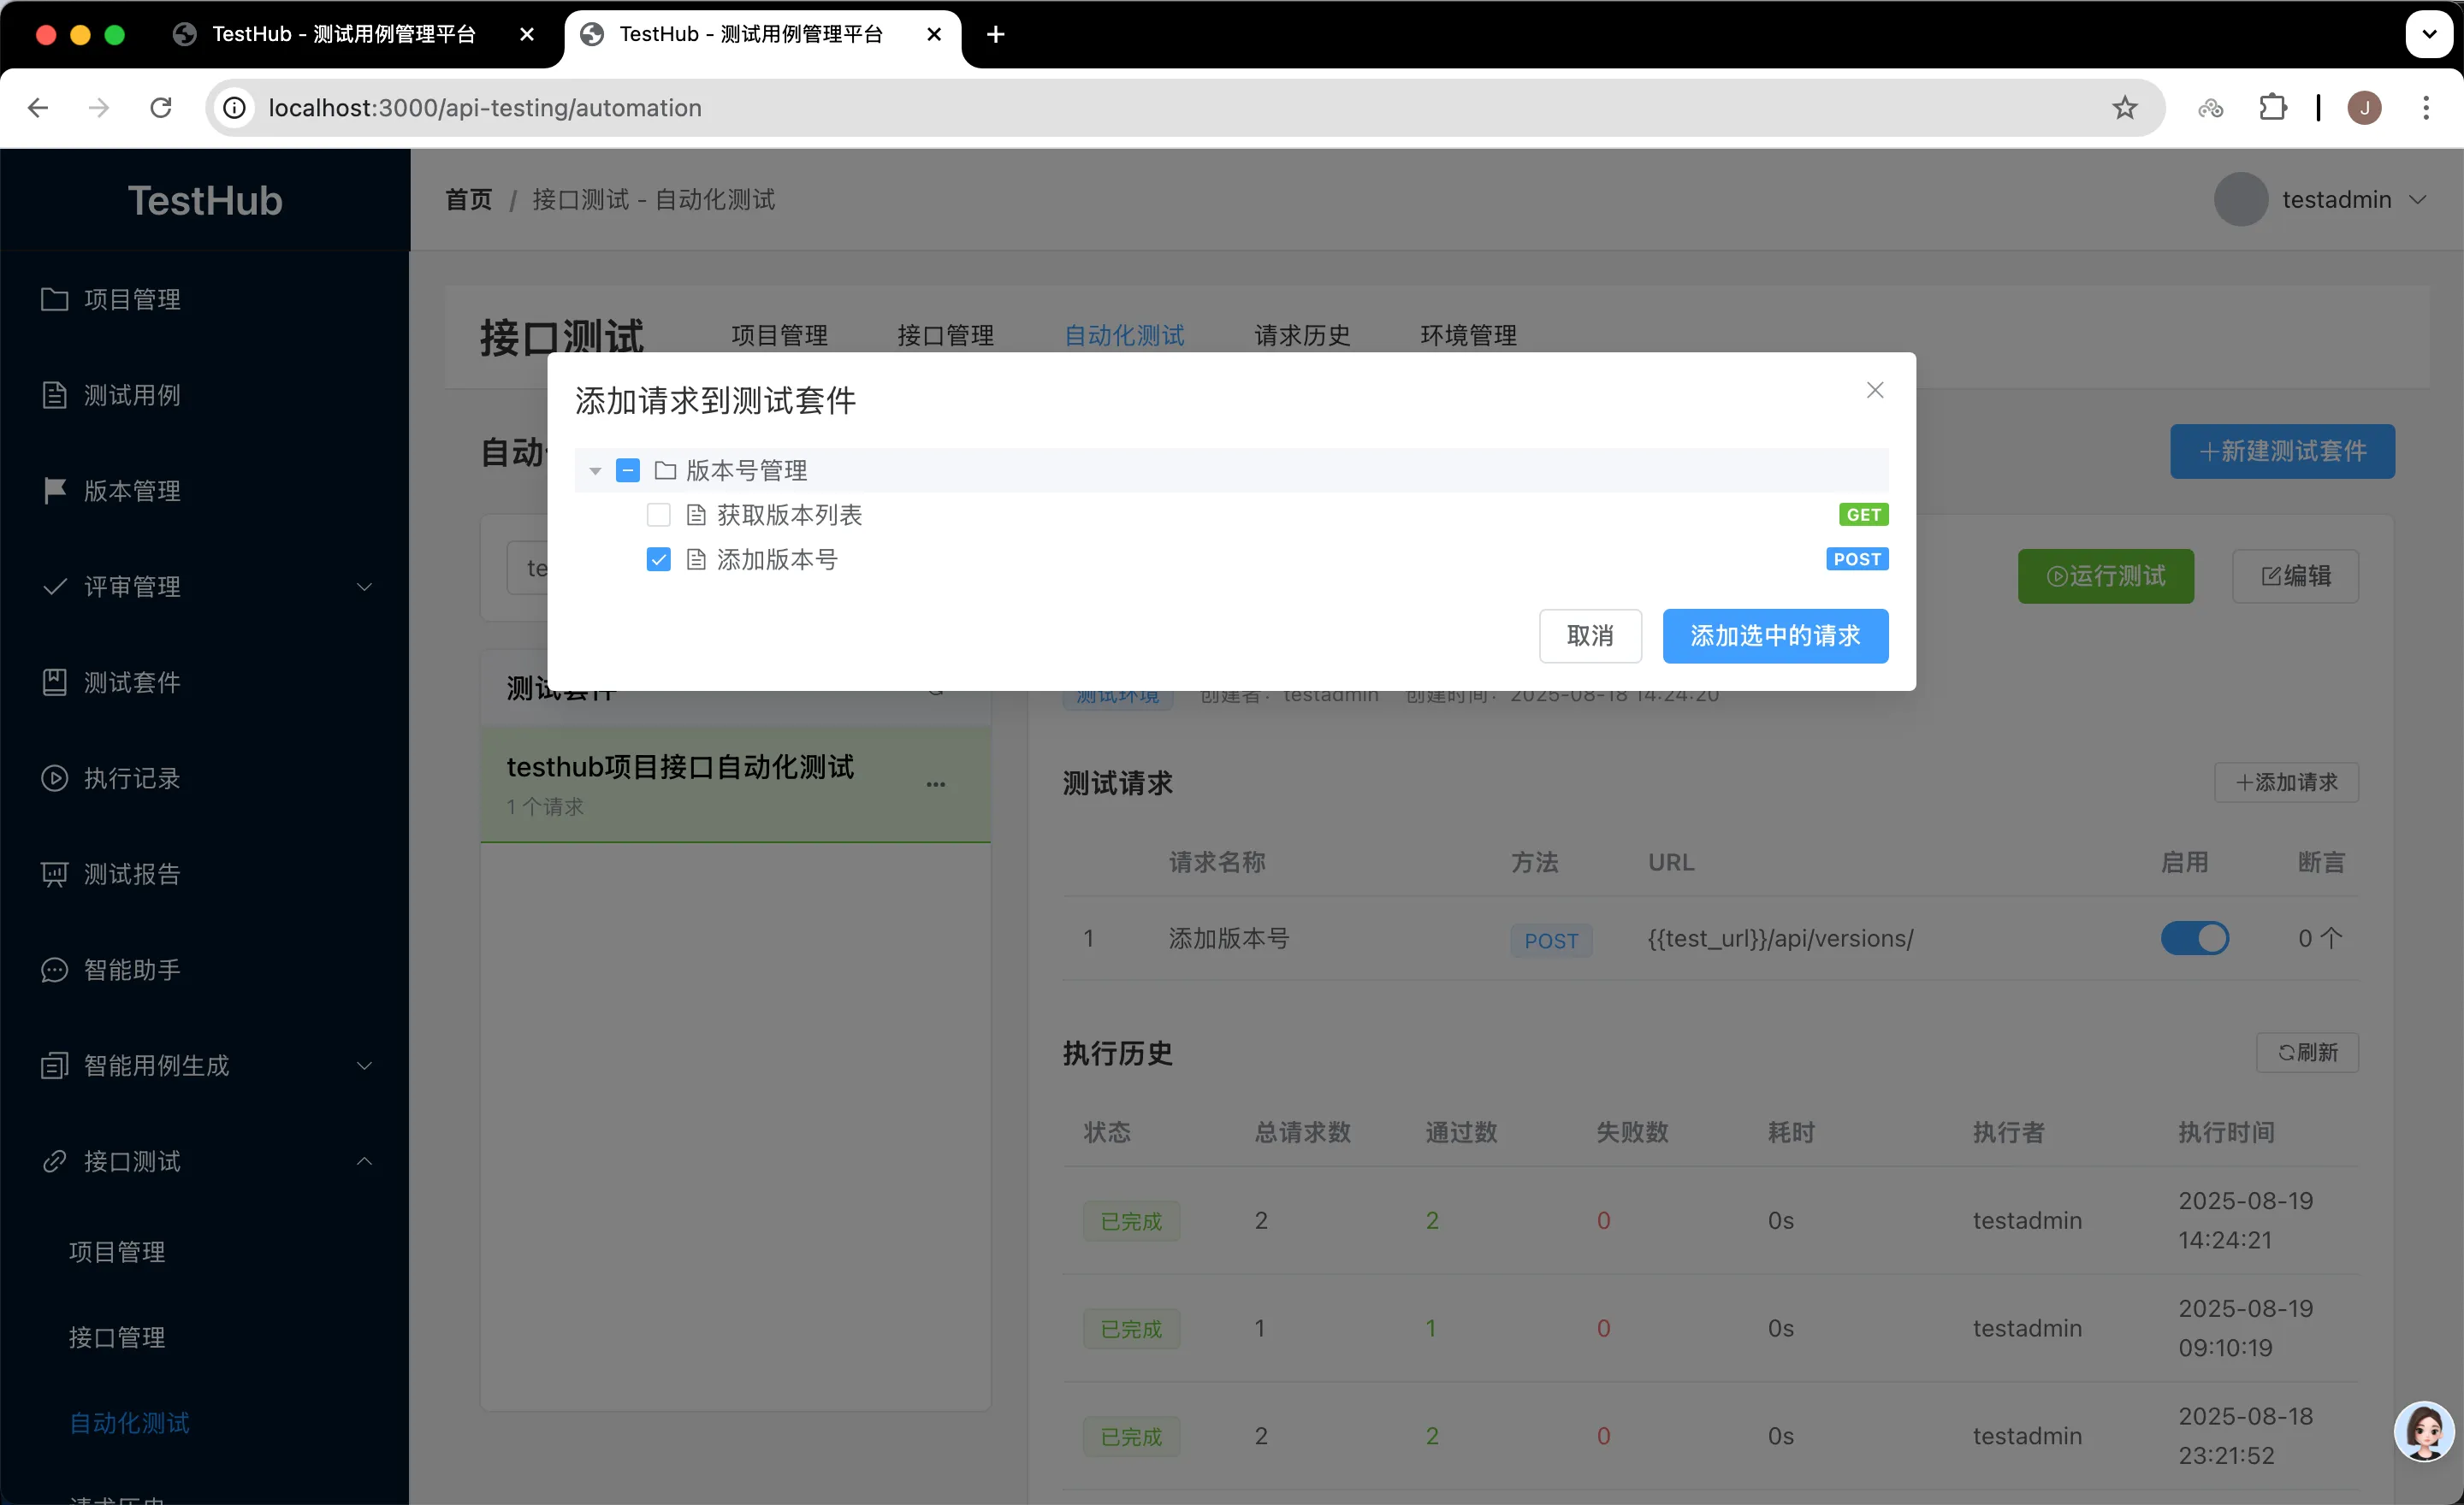Bookmark this page with the star icon
The image size is (2464, 1505).
[x=2124, y=108]
